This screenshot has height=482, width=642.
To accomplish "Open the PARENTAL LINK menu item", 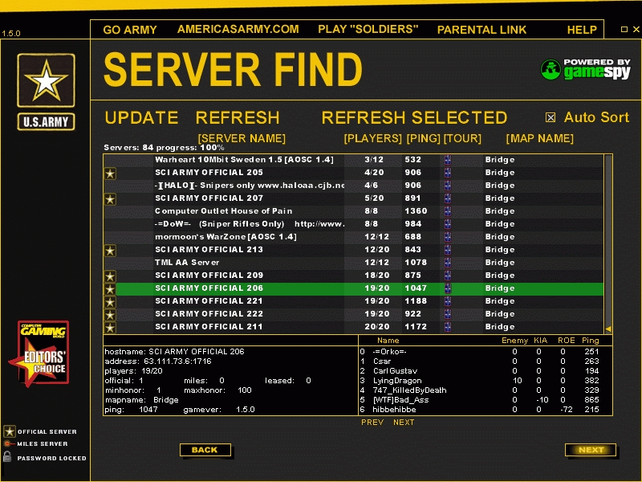I will pos(481,30).
